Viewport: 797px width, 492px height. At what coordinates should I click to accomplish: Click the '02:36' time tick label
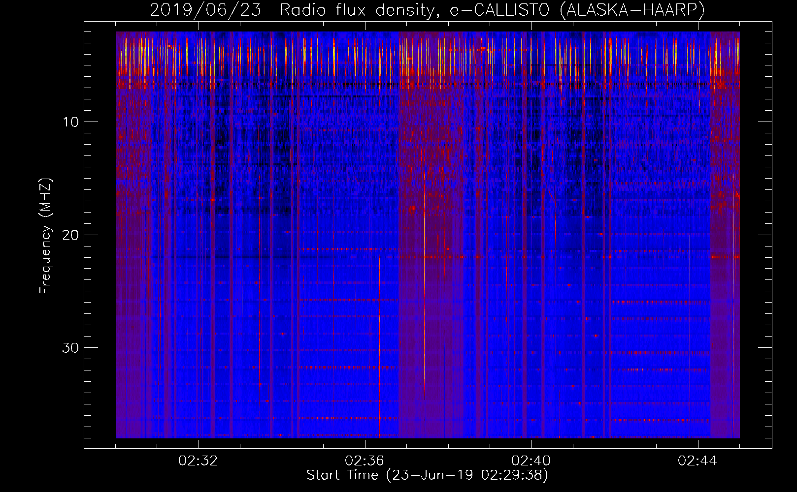coord(365,461)
